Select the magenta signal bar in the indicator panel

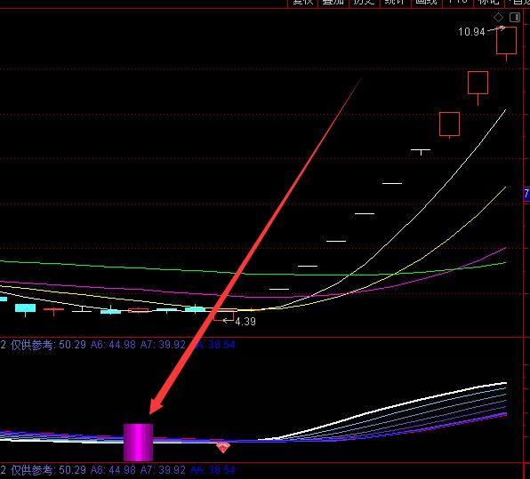pyautogui.click(x=138, y=443)
